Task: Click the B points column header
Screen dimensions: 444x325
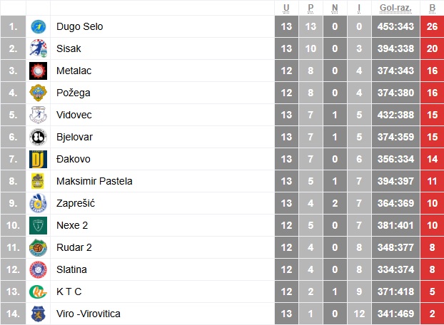Action: [x=432, y=8]
